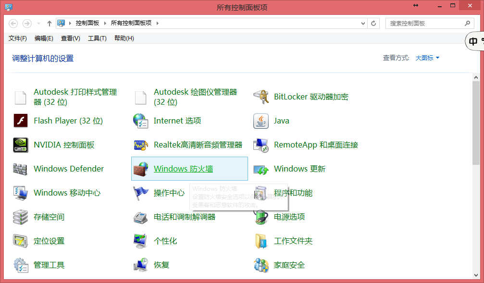
Task: Open the BitLocker lock-and-key icon
Action: click(261, 97)
